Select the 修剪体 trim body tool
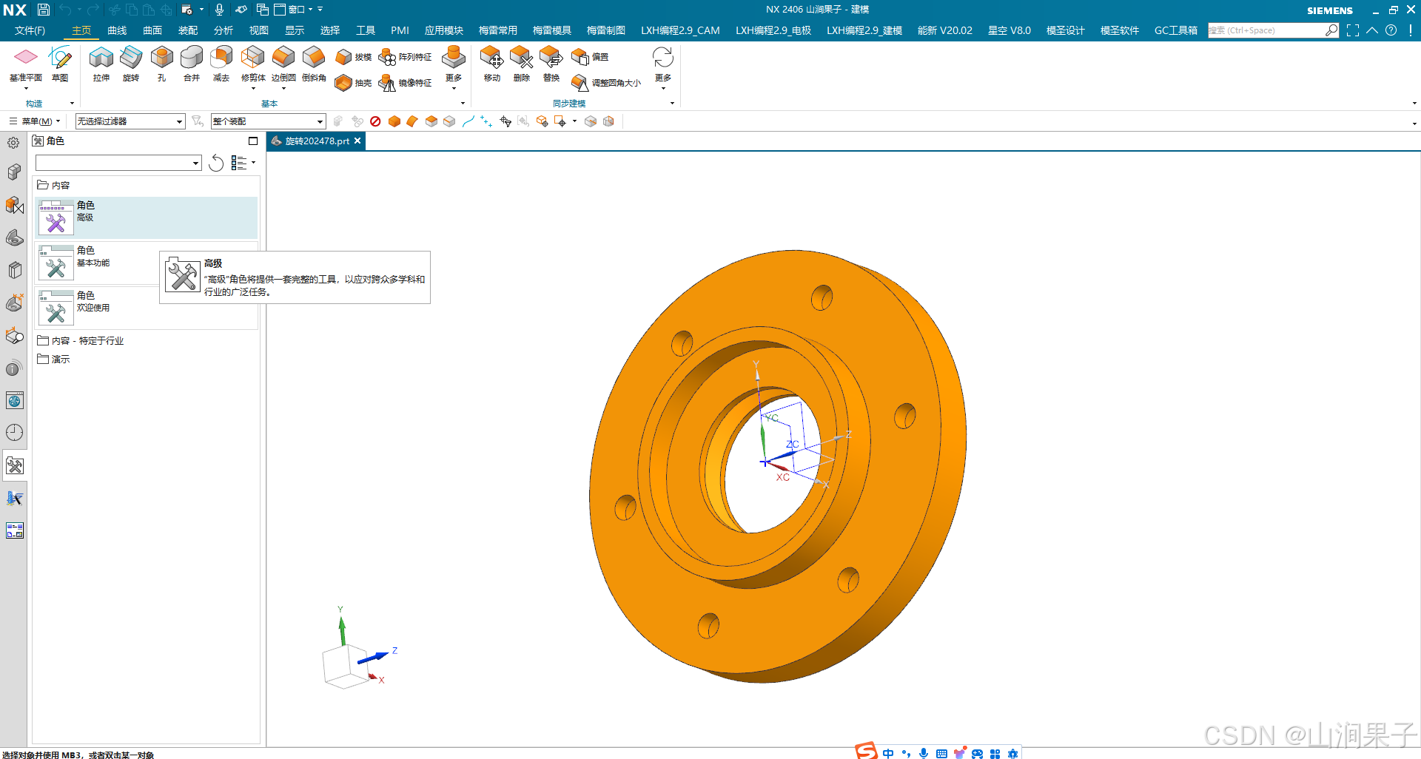 tap(253, 63)
